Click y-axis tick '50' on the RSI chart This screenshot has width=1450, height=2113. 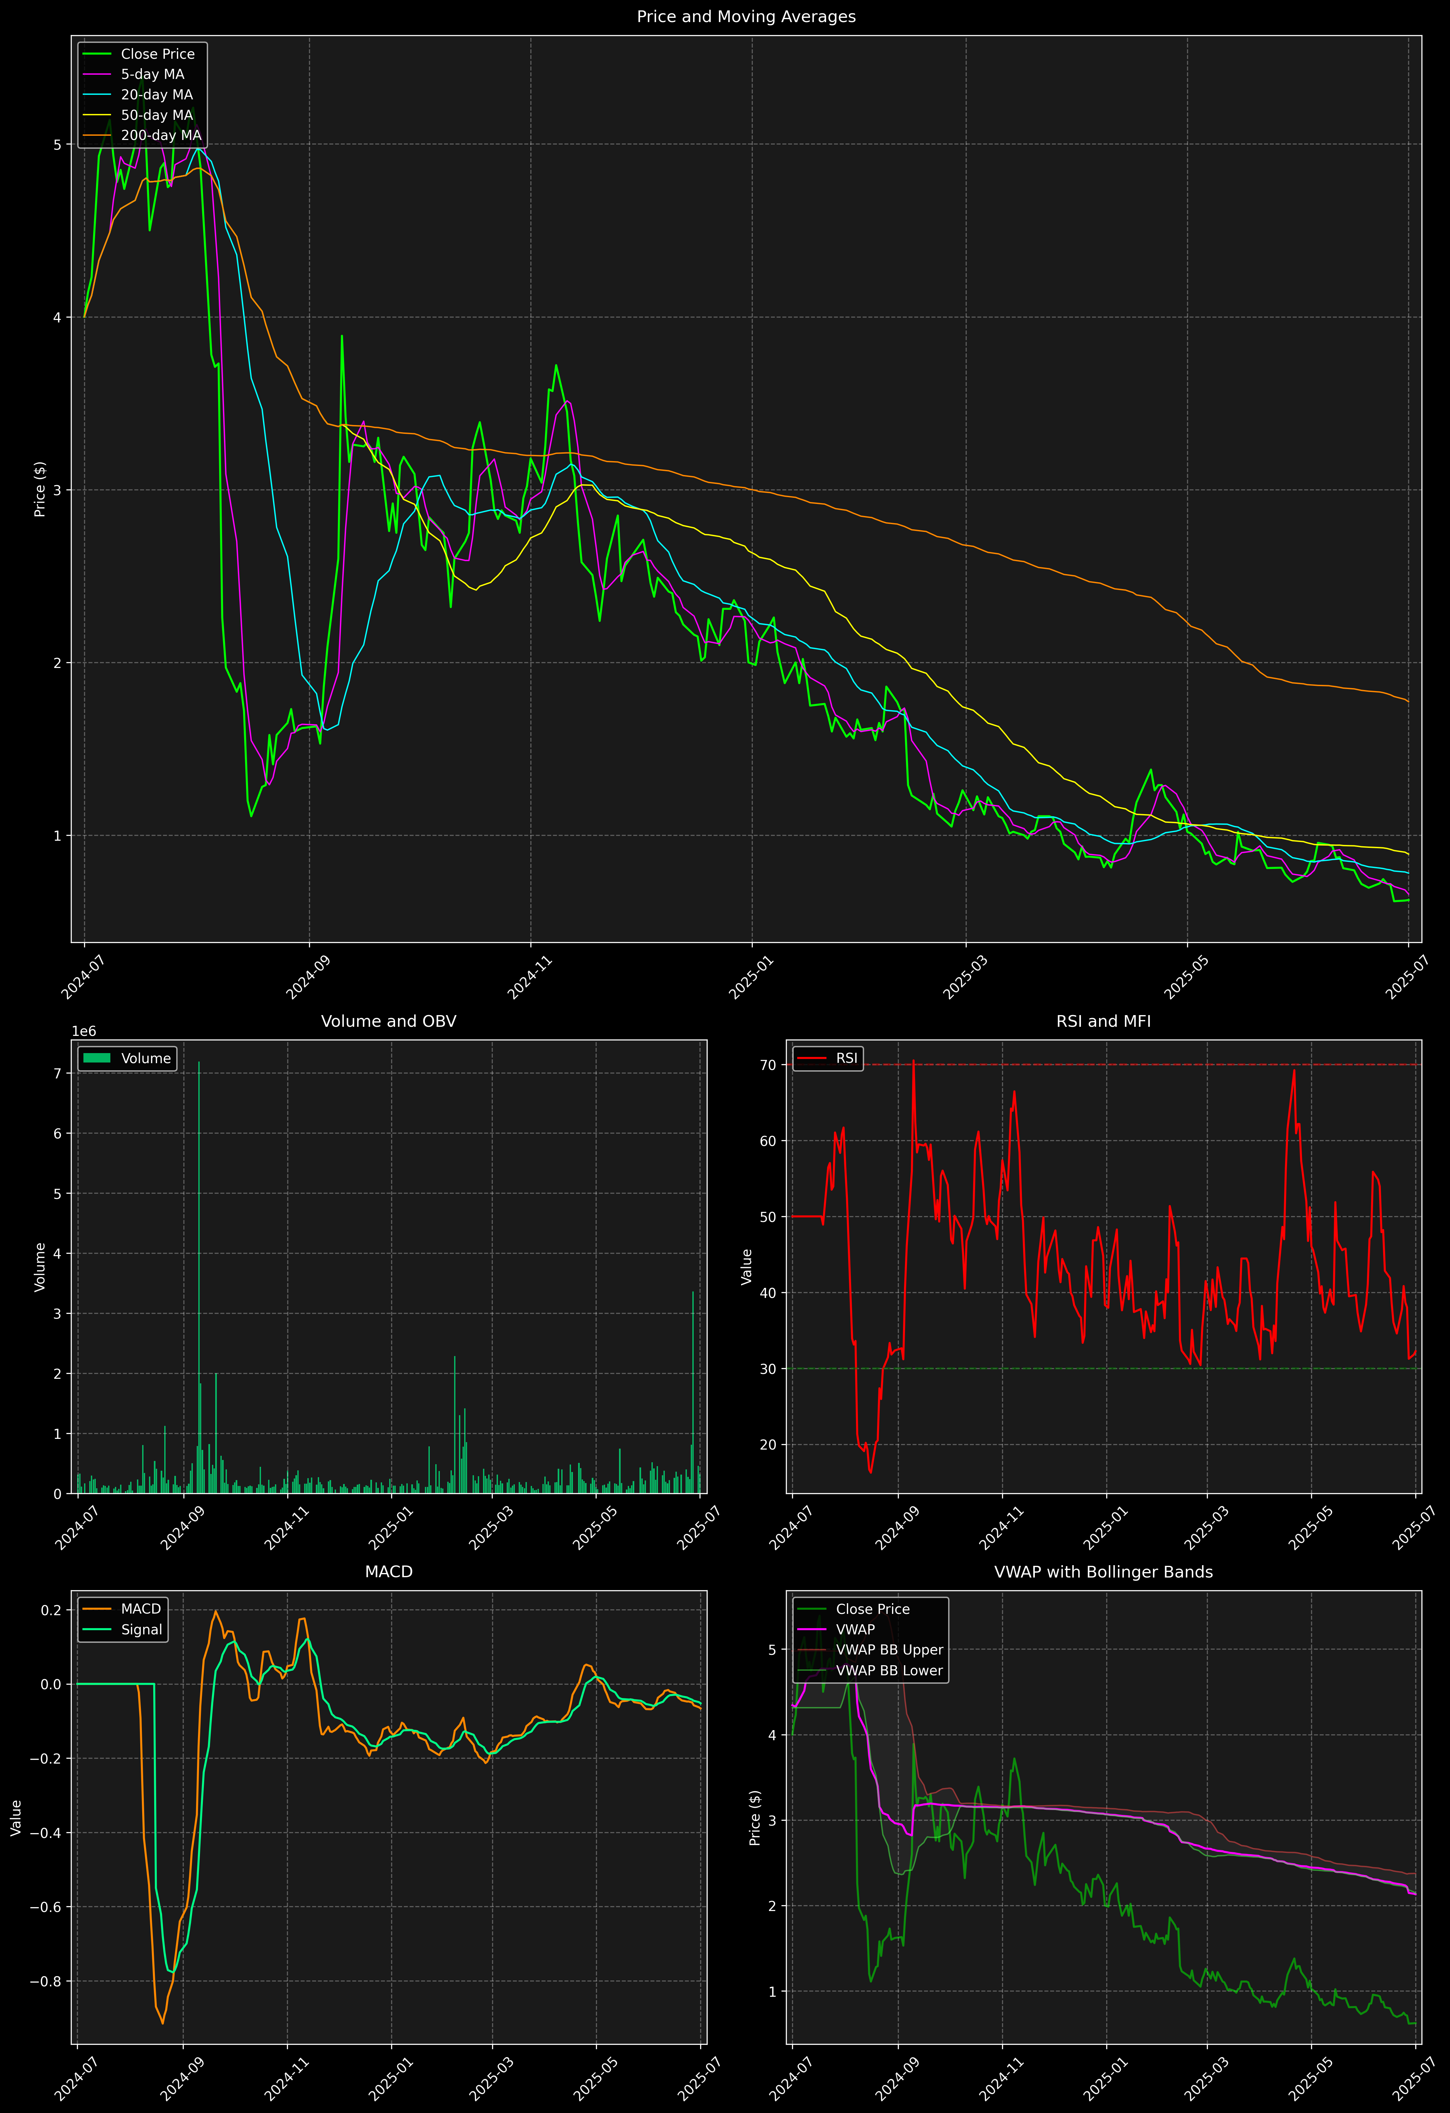769,1216
